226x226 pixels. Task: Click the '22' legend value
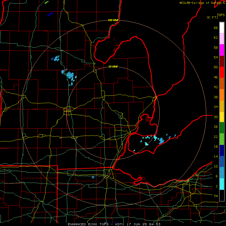tap(216, 137)
